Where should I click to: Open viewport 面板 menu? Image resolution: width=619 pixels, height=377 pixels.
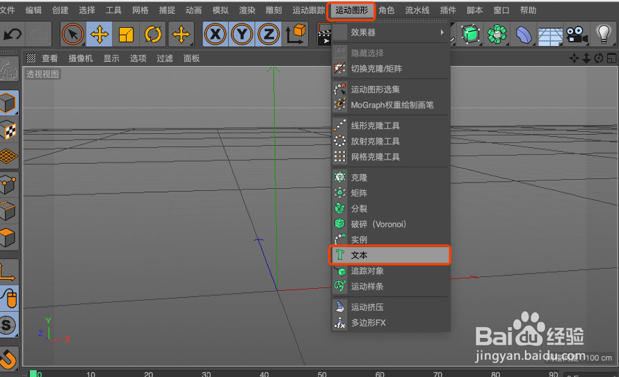[x=191, y=58]
